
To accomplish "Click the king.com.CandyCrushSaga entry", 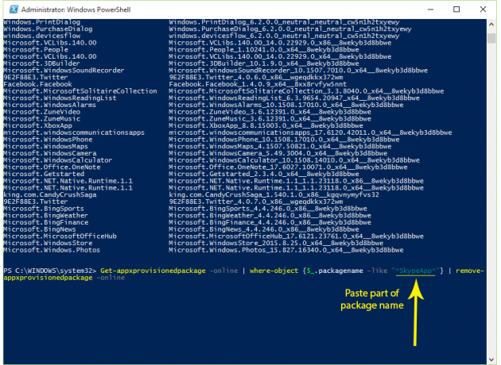I will [46, 193].
